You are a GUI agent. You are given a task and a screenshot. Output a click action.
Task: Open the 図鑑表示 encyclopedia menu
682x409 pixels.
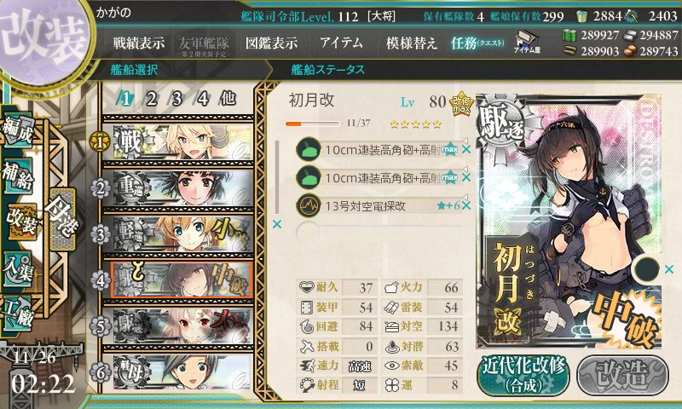click(x=271, y=43)
